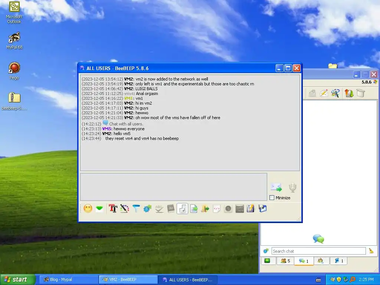Click the BeeBEEP bee tray icon
The image size is (380, 285).
pos(332,279)
